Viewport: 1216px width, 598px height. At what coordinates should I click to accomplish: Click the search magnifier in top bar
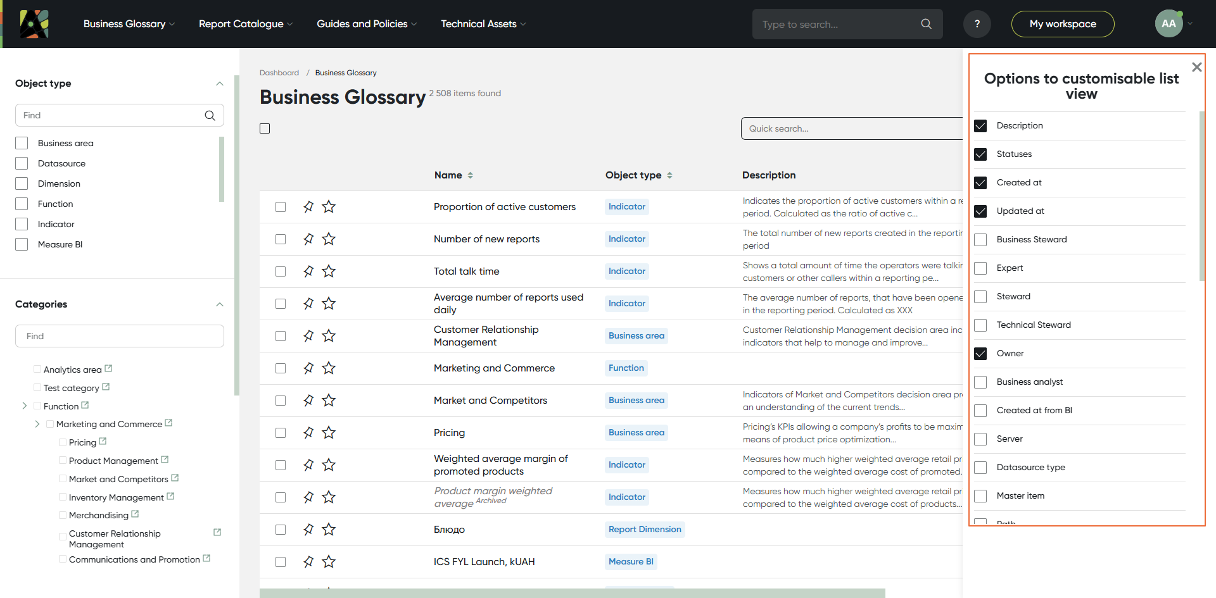coord(926,24)
